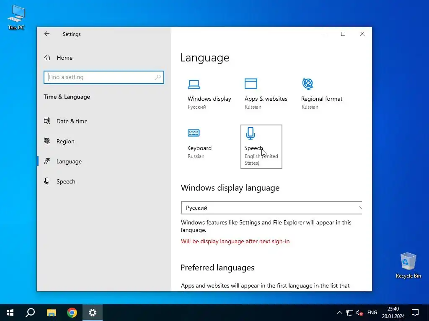The width and height of the screenshot is (429, 321).
Task: Click the Русский dropdown chevron arrow
Action: coord(360,208)
